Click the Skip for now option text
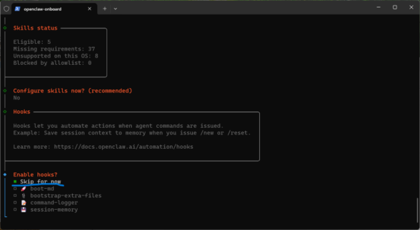 point(40,182)
